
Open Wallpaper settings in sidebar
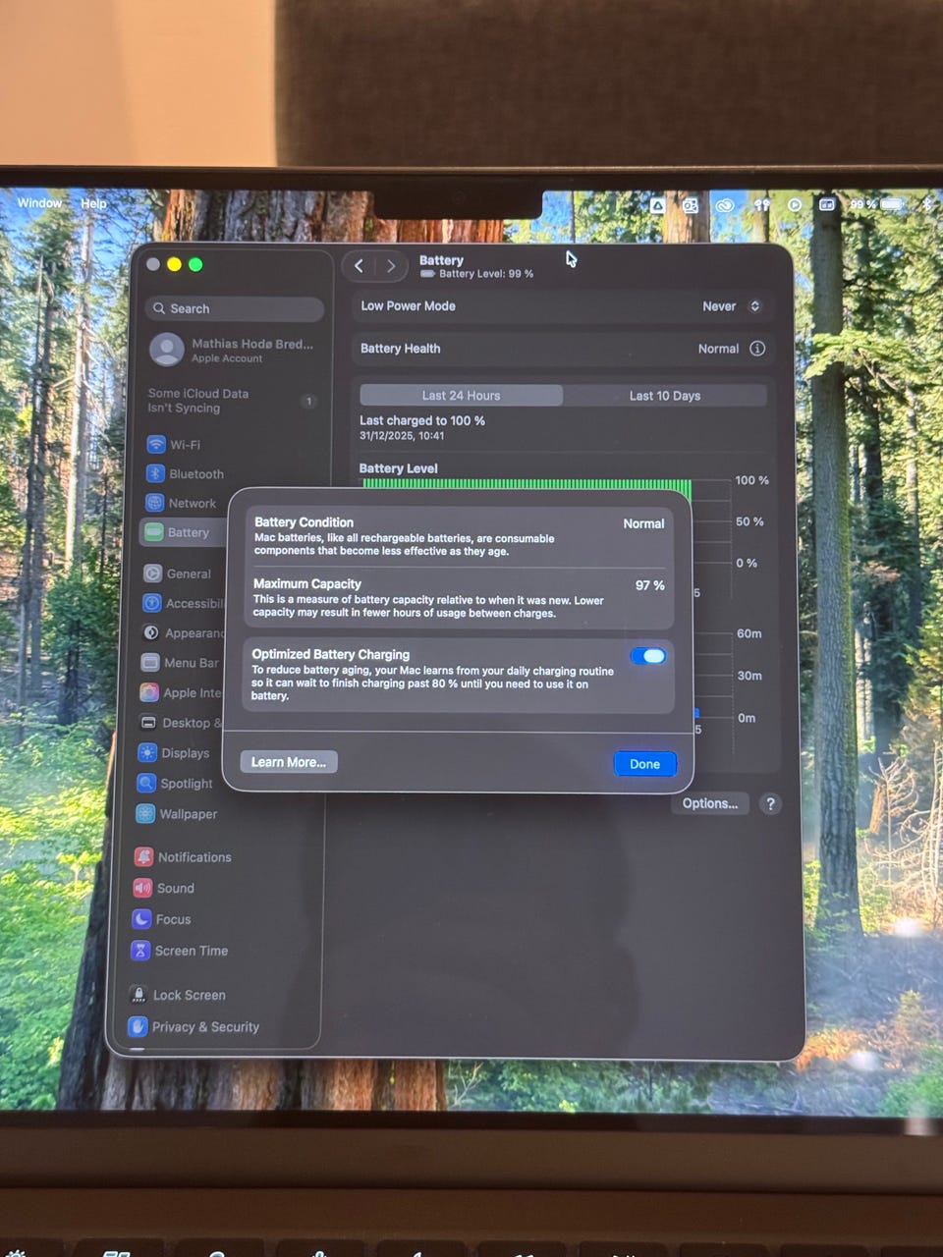click(x=179, y=814)
